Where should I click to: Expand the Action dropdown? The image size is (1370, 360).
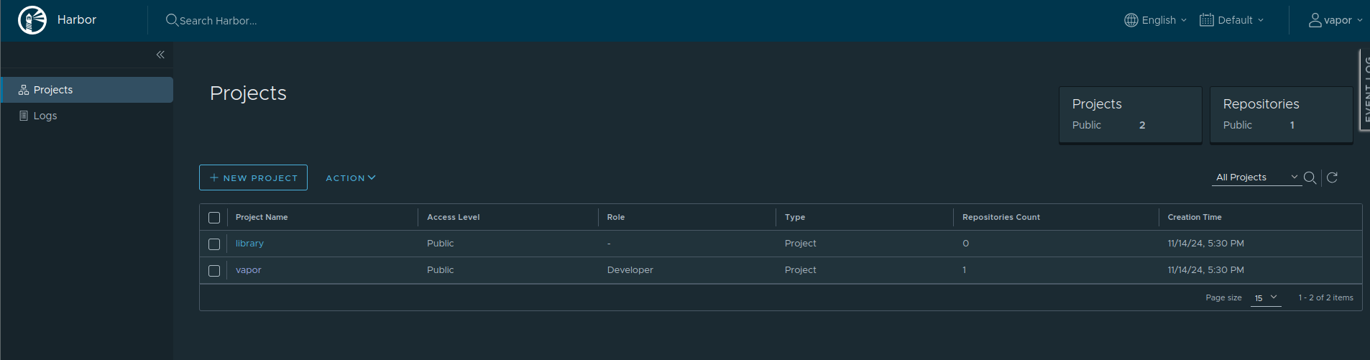(351, 177)
